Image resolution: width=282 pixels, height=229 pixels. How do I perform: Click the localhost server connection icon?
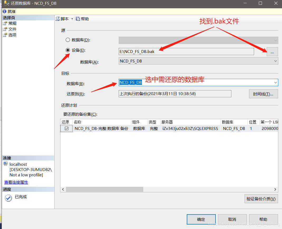pyautogui.click(x=5, y=164)
